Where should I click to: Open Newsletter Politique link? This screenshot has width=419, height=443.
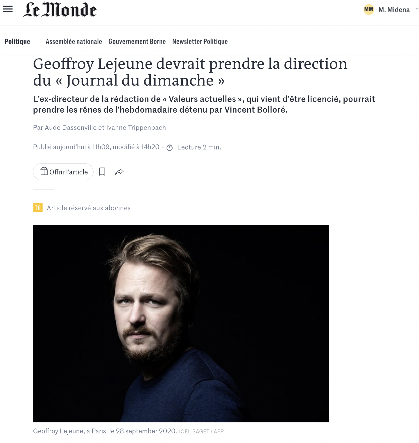[x=200, y=42]
